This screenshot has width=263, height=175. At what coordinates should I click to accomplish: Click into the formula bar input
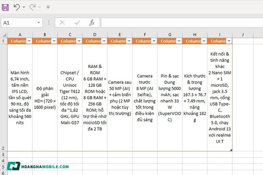point(182,23)
